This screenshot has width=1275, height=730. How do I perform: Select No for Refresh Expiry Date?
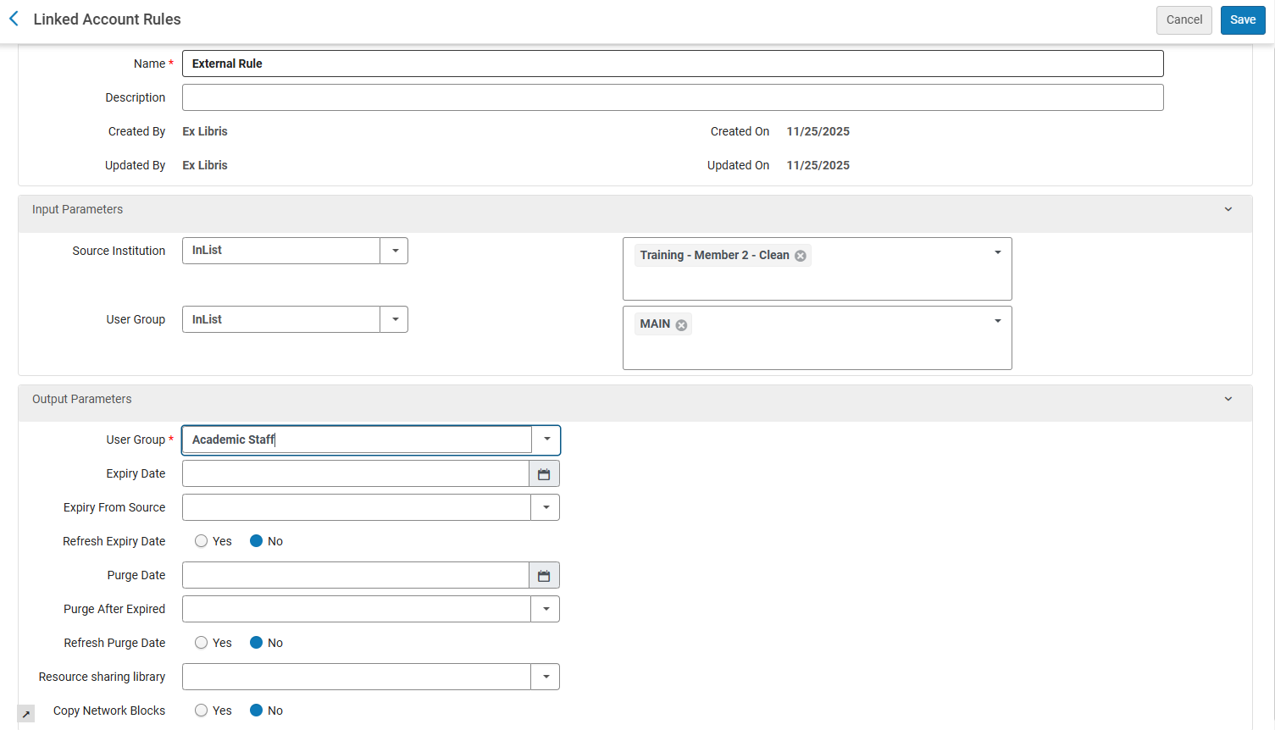[x=256, y=541]
